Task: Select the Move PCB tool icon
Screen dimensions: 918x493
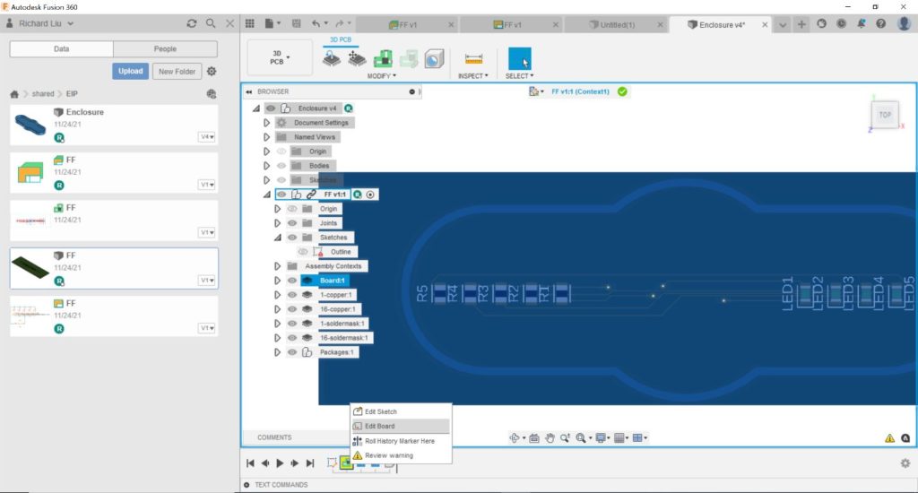Action: coord(357,58)
